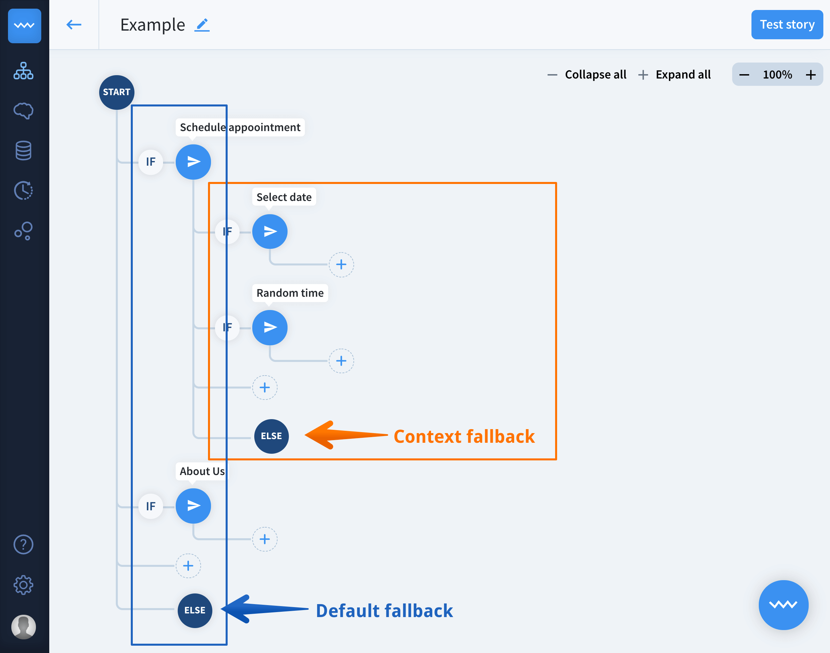Decrease zoom with the minus button

(744, 75)
